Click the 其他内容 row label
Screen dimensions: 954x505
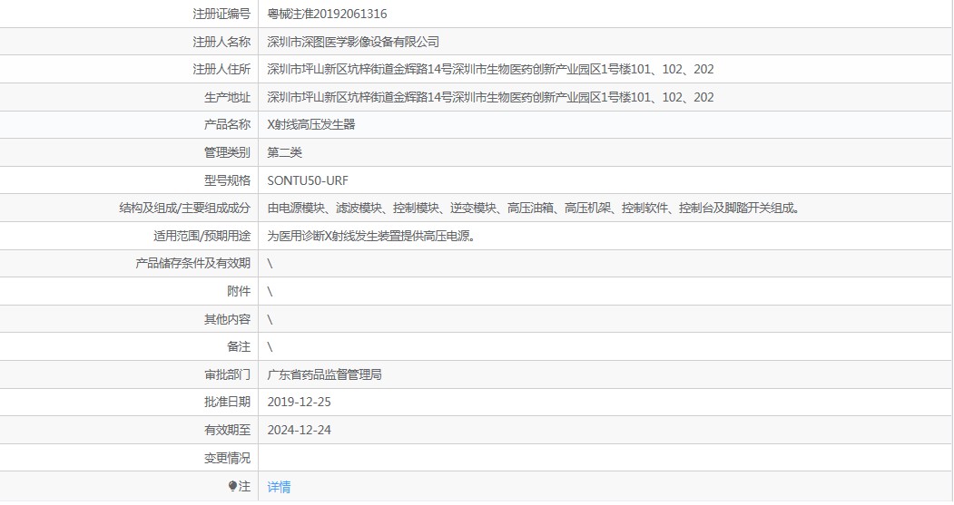tap(227, 319)
